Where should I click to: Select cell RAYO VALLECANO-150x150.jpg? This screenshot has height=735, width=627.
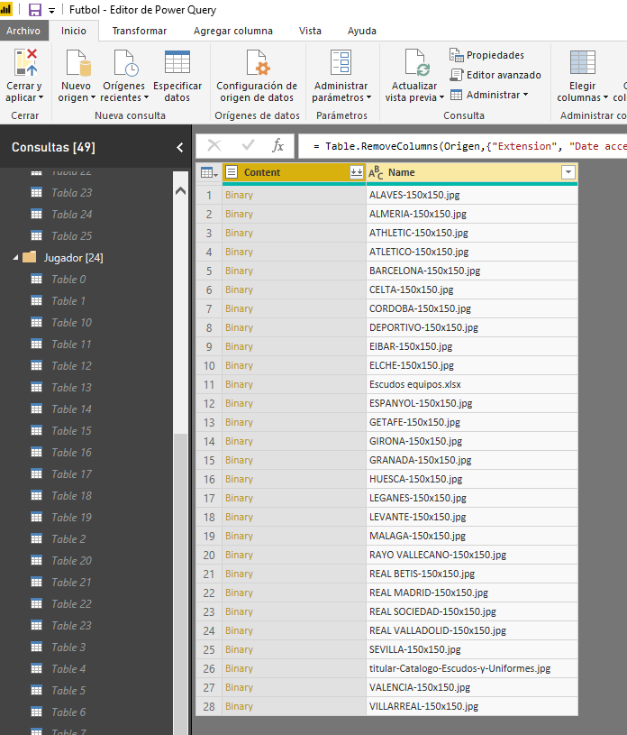coord(471,555)
